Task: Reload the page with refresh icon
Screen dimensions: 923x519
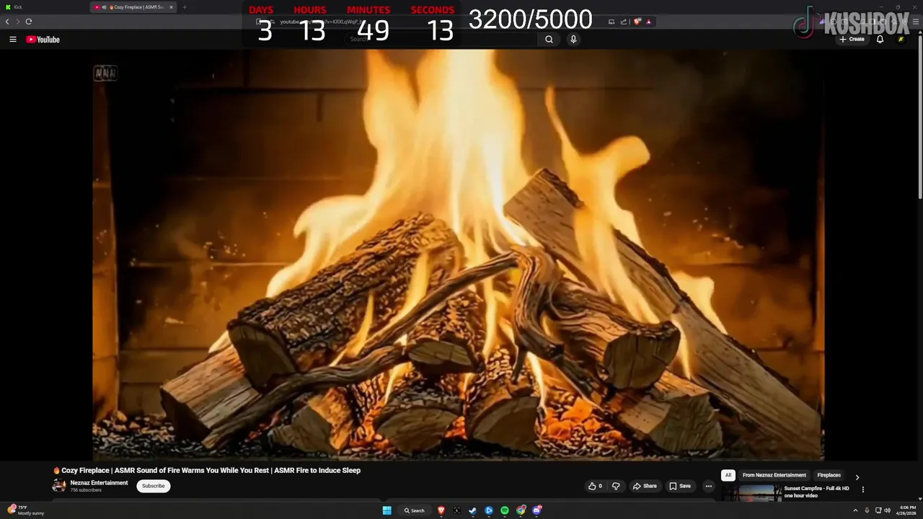Action: pos(29,22)
